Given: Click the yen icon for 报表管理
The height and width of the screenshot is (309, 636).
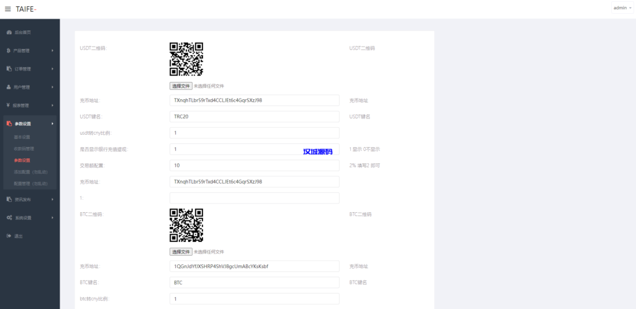Looking at the screenshot, I should 9,105.
